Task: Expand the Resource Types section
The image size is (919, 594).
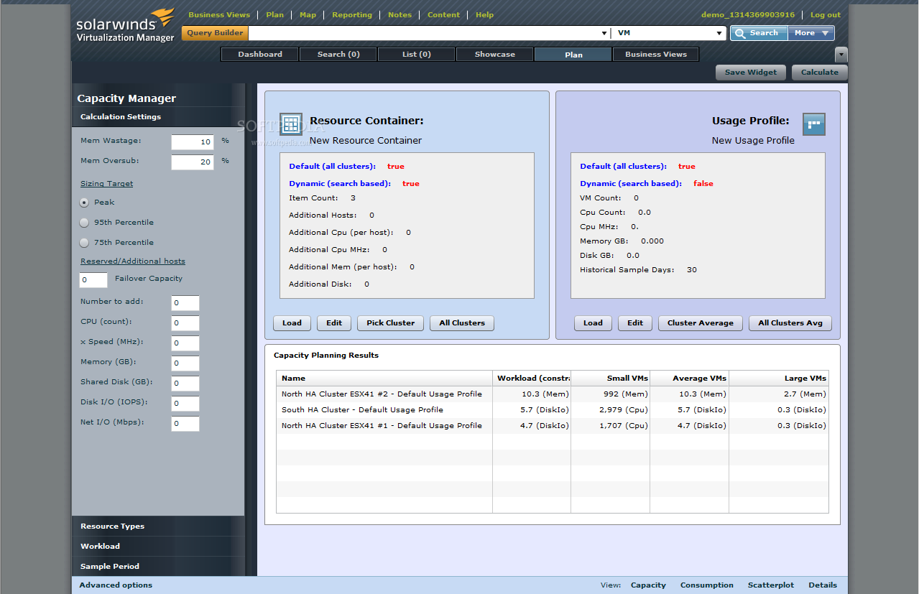Action: pyautogui.click(x=158, y=526)
